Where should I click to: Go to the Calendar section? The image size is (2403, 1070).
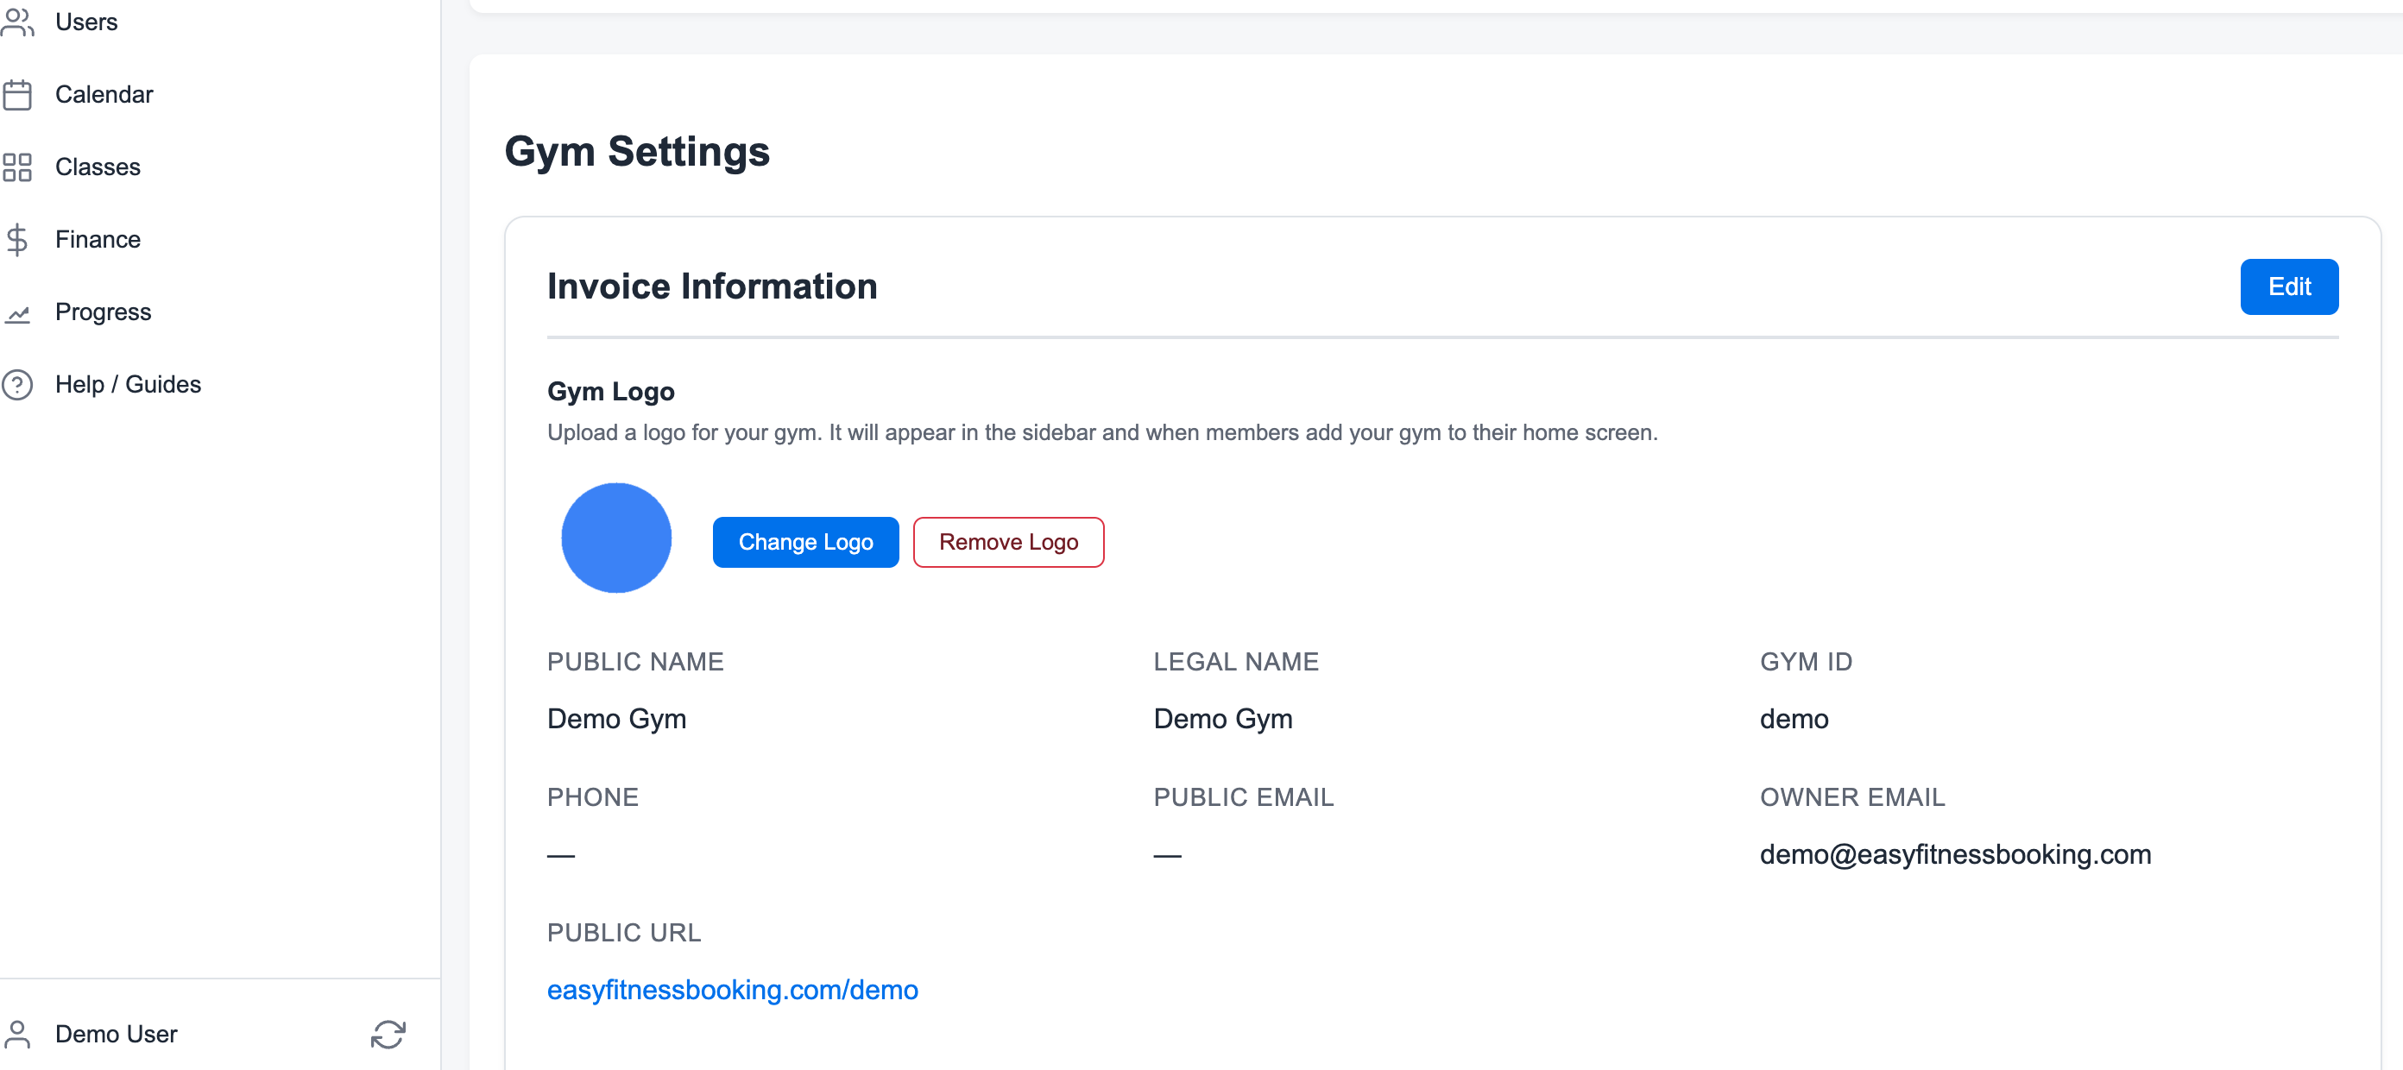pos(104,94)
